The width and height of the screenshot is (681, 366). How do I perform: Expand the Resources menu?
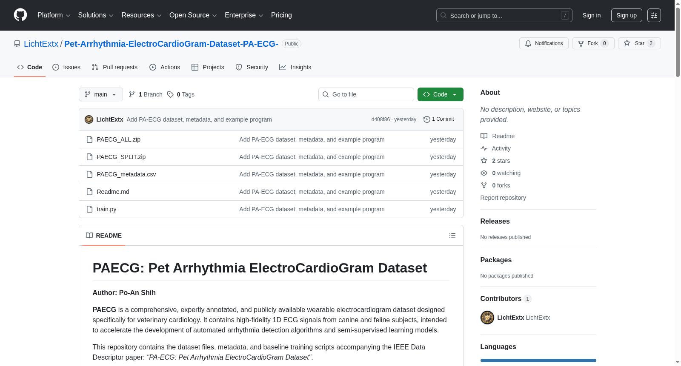pos(142,15)
